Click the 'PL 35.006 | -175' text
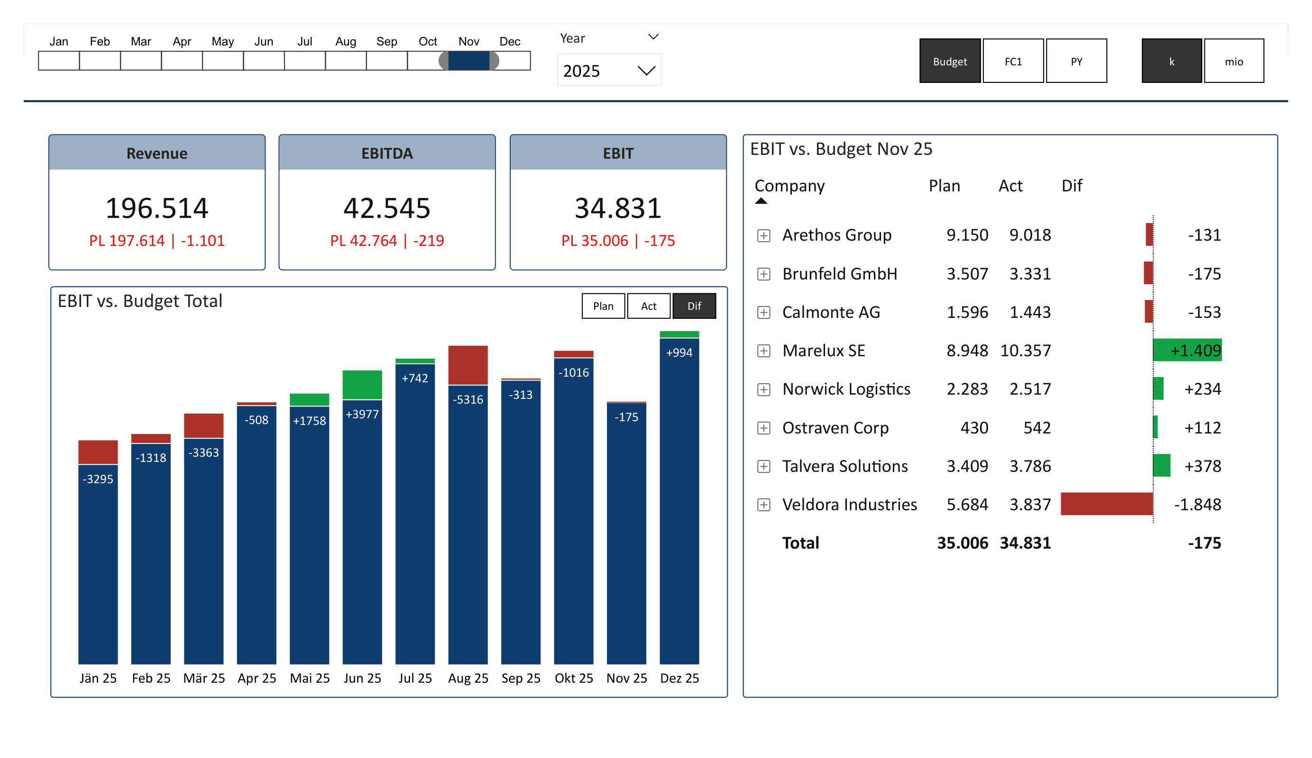 (618, 240)
